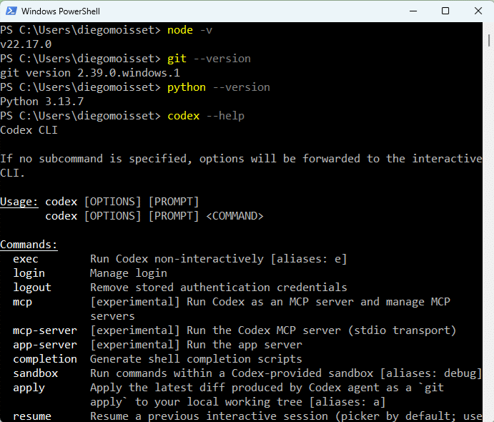Click the underlined Usage: heading
494x422 pixels.
pos(19,202)
